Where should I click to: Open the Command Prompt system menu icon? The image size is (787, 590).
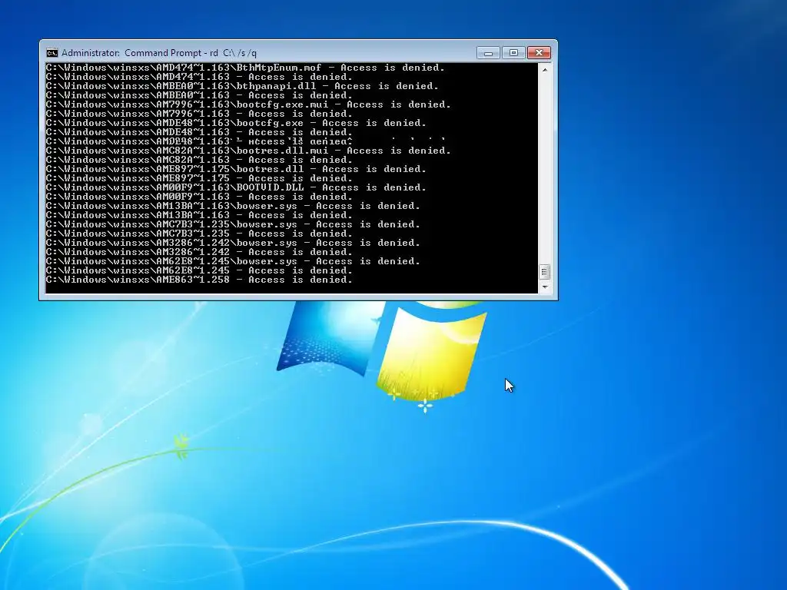tap(52, 53)
